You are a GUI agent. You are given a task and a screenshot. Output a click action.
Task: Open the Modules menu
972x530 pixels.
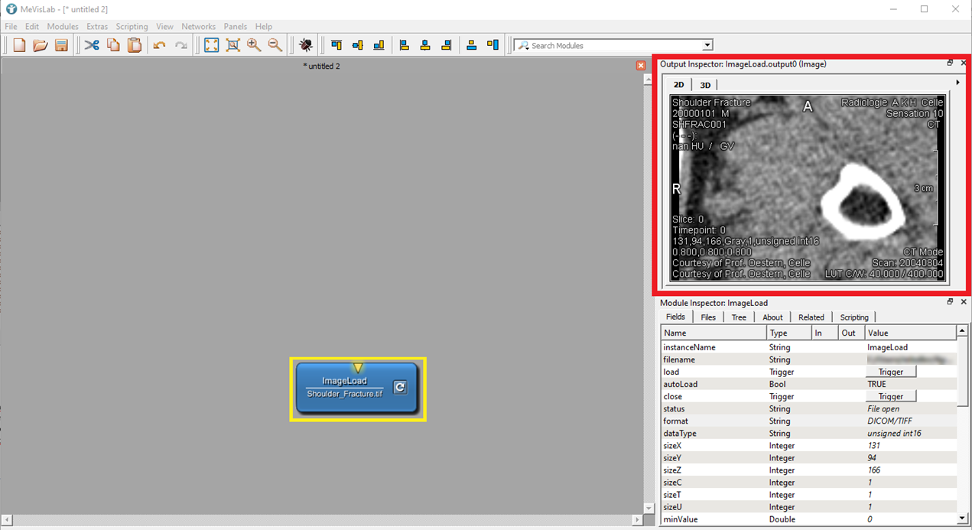(x=63, y=26)
